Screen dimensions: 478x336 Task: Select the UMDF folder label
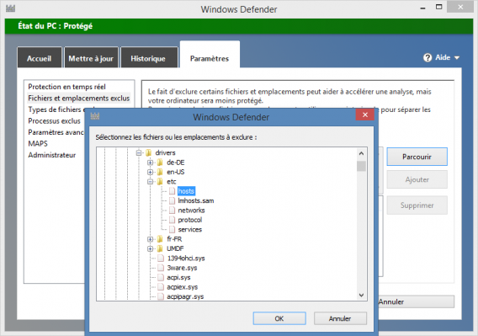[175, 248]
